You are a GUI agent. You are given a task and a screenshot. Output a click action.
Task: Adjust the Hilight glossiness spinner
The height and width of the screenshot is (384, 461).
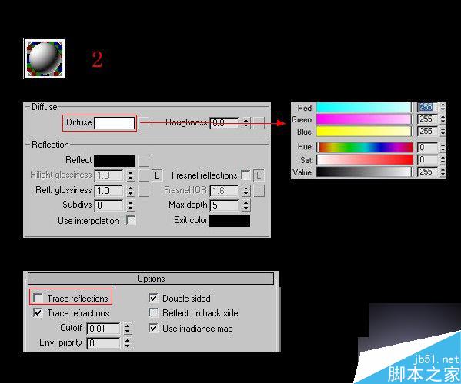(x=131, y=175)
